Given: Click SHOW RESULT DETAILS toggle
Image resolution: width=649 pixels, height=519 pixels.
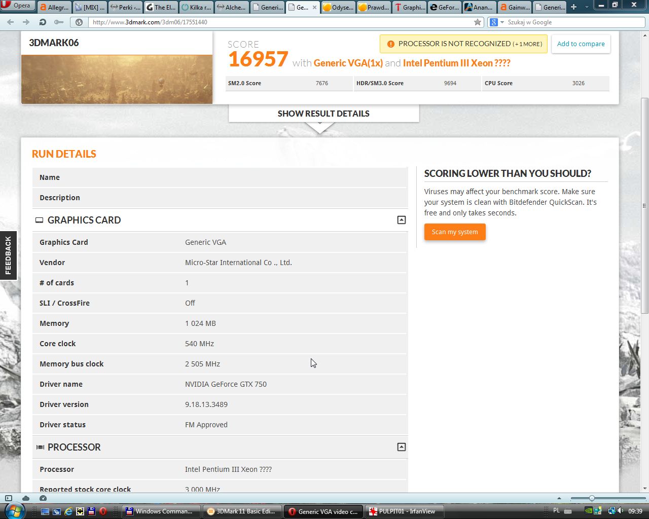Looking at the screenshot, I should 323,114.
